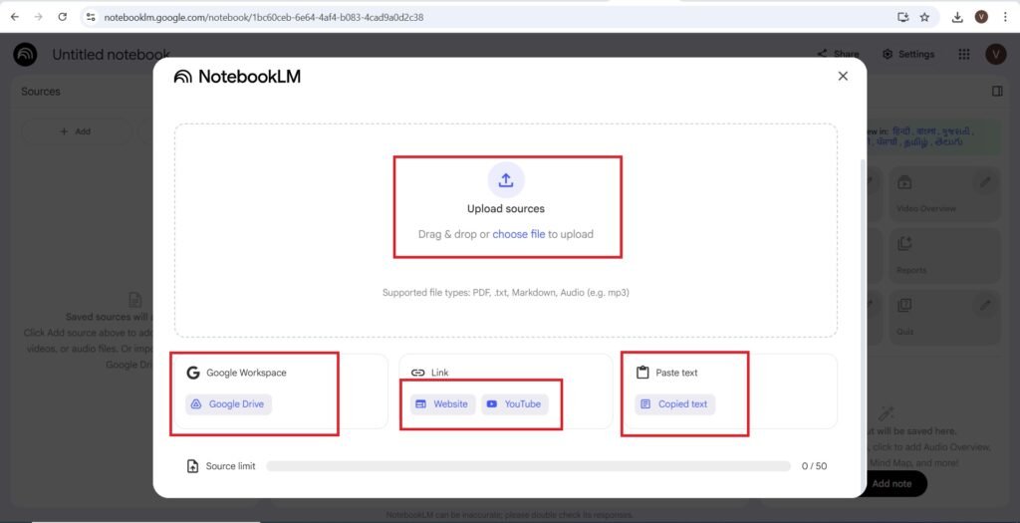
Task: Open Google Drive source option
Action: coord(228,404)
